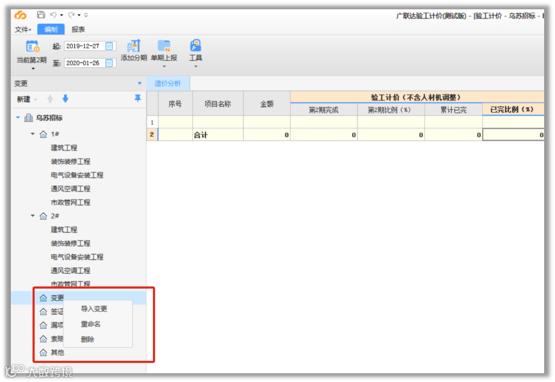
Task: Click the 项目名称 column header
Action: click(x=218, y=104)
